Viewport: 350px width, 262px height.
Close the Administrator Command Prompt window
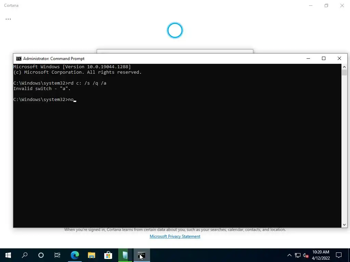coord(339,58)
